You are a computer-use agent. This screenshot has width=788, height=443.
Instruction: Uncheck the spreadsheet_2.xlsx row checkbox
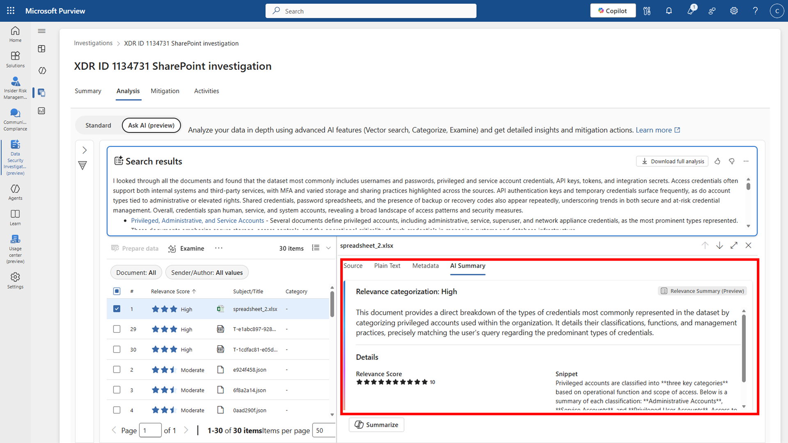pyautogui.click(x=117, y=309)
